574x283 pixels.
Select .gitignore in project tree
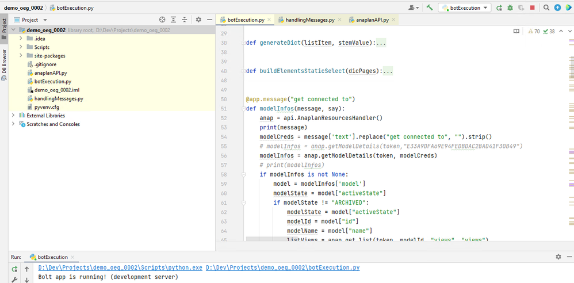pyautogui.click(x=45, y=64)
